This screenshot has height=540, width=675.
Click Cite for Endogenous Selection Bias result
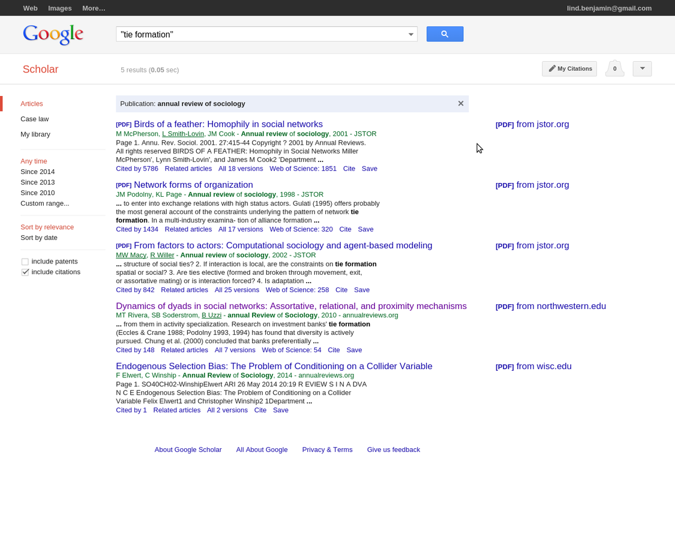[x=260, y=410]
